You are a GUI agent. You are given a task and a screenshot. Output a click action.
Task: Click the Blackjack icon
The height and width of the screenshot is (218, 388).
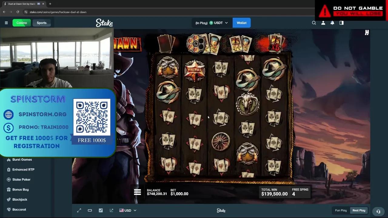tap(9, 200)
